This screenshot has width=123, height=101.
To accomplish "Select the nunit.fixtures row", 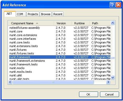I will [x=60, y=50].
